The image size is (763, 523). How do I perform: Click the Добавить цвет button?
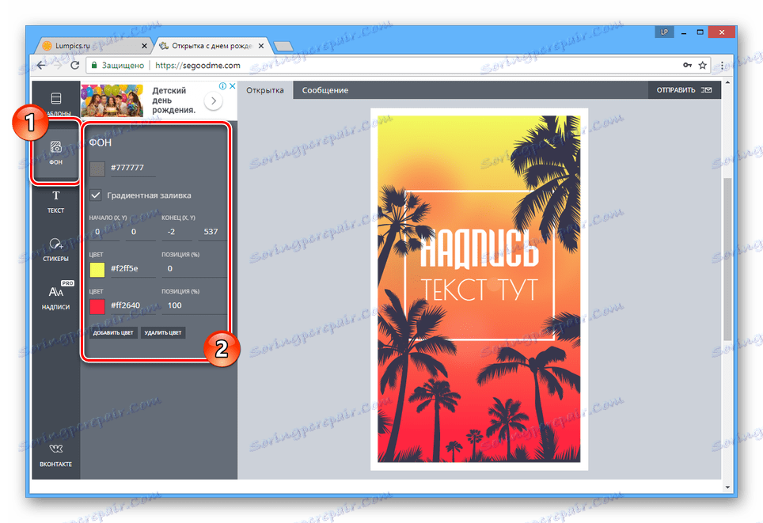click(x=113, y=333)
